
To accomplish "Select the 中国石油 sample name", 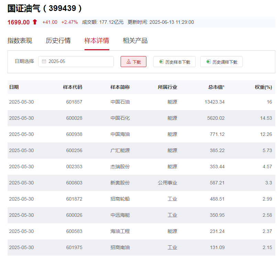I will point(120,102).
